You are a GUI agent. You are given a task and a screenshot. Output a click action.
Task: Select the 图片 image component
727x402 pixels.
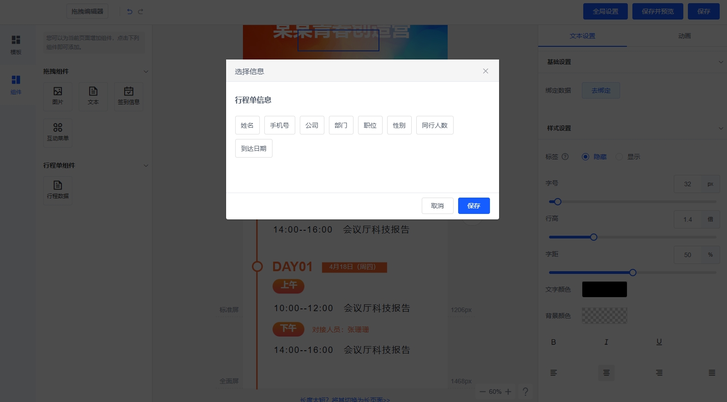(58, 96)
